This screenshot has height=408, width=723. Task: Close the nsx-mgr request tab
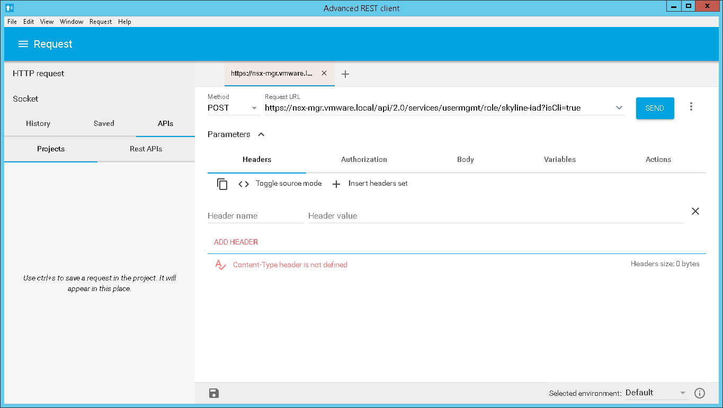(324, 74)
